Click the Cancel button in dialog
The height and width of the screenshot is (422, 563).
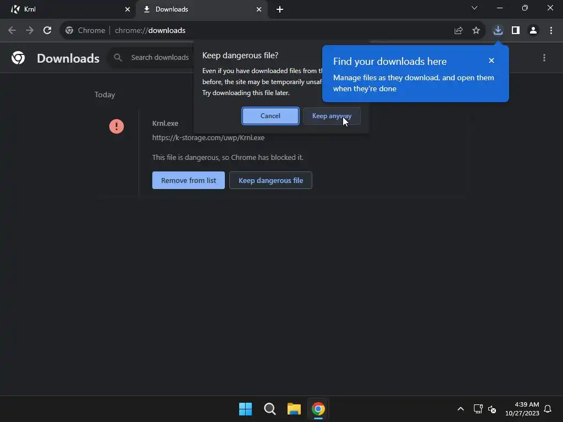270,116
